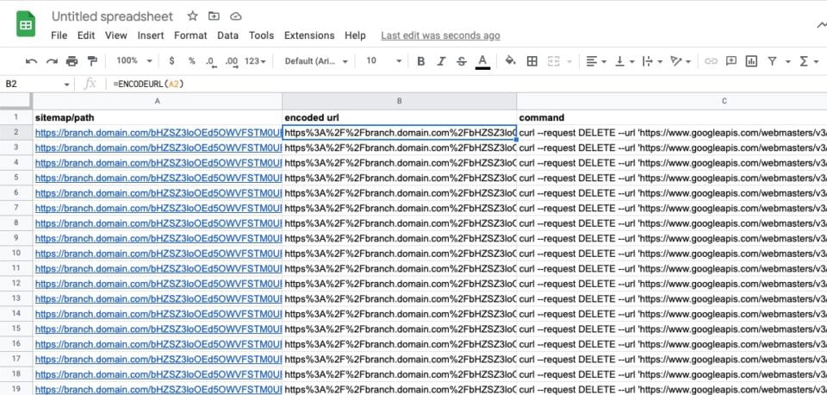Select the 'sitemap/path' header cell

[157, 117]
